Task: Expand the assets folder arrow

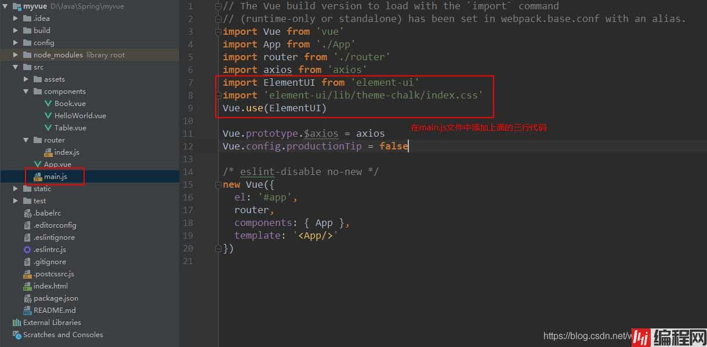Action: 26,79
